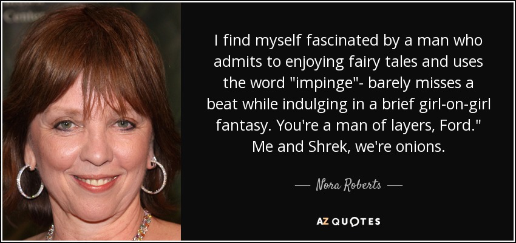Image resolution: width=516 pixels, height=243 pixels.
Task: Select the woman's portrait photo
Action: [92, 122]
